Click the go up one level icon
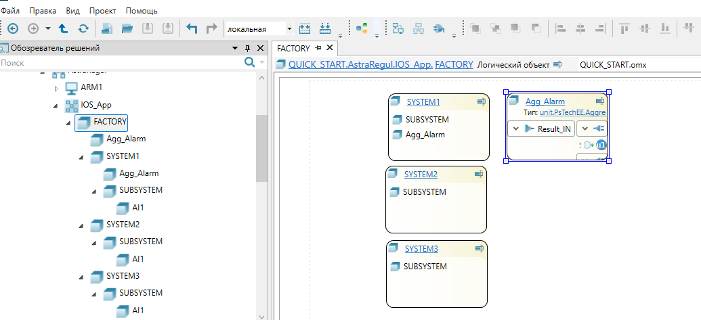Viewport: 701px width, 320px height. click(63, 28)
